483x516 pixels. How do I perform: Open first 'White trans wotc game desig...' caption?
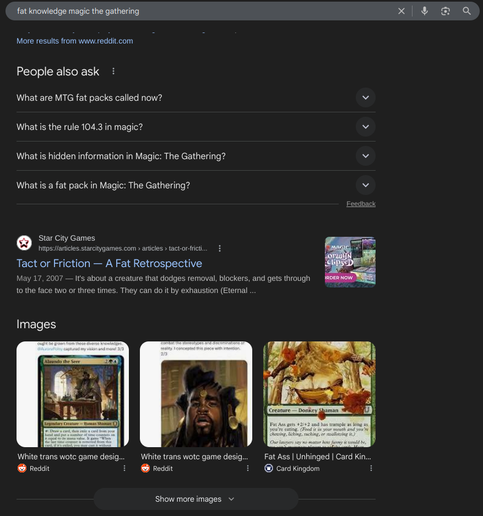pos(71,457)
